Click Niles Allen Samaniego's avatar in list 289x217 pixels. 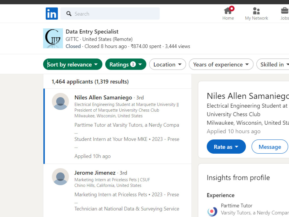click(x=60, y=102)
